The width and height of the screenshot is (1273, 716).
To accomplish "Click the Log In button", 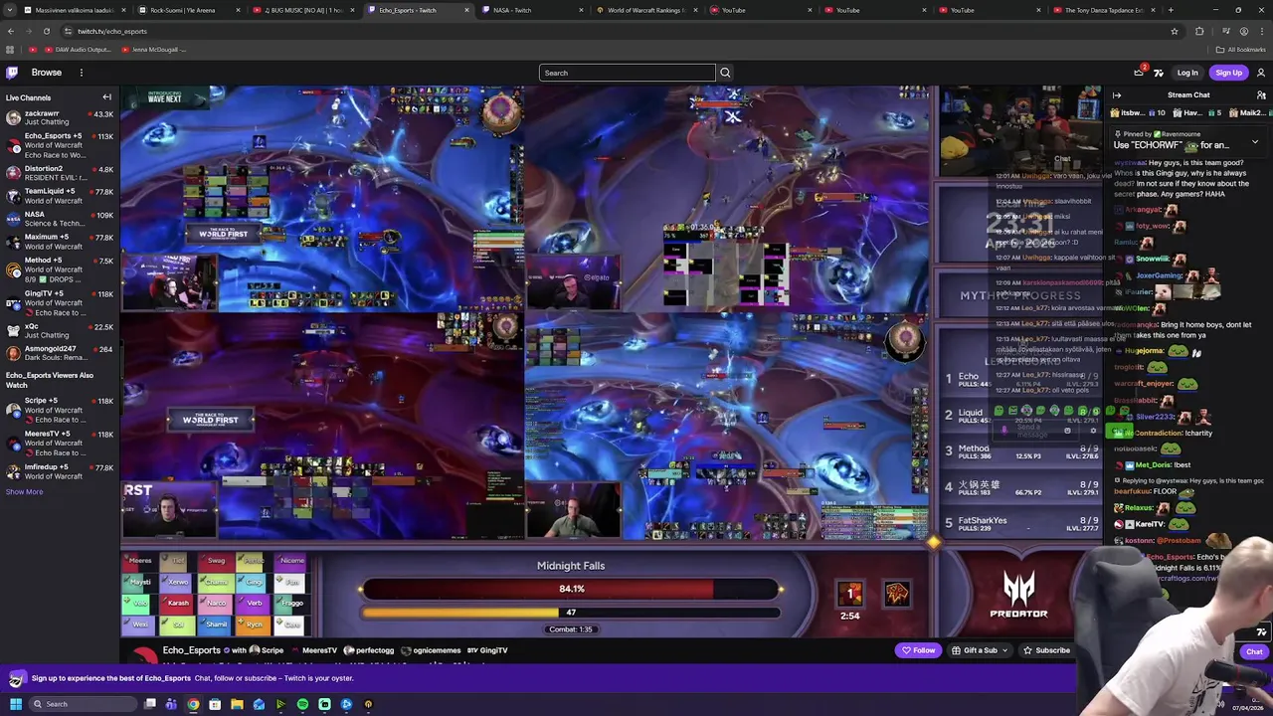I will [x=1187, y=73].
